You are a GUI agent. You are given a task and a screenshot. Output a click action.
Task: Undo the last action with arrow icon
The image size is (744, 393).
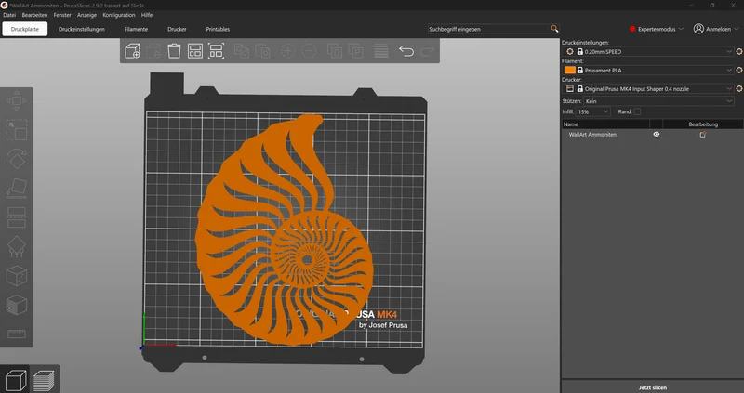click(x=406, y=51)
